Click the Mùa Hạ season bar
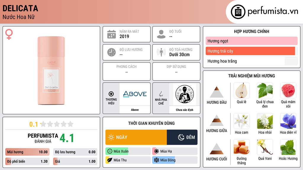 (x=175, y=151)
